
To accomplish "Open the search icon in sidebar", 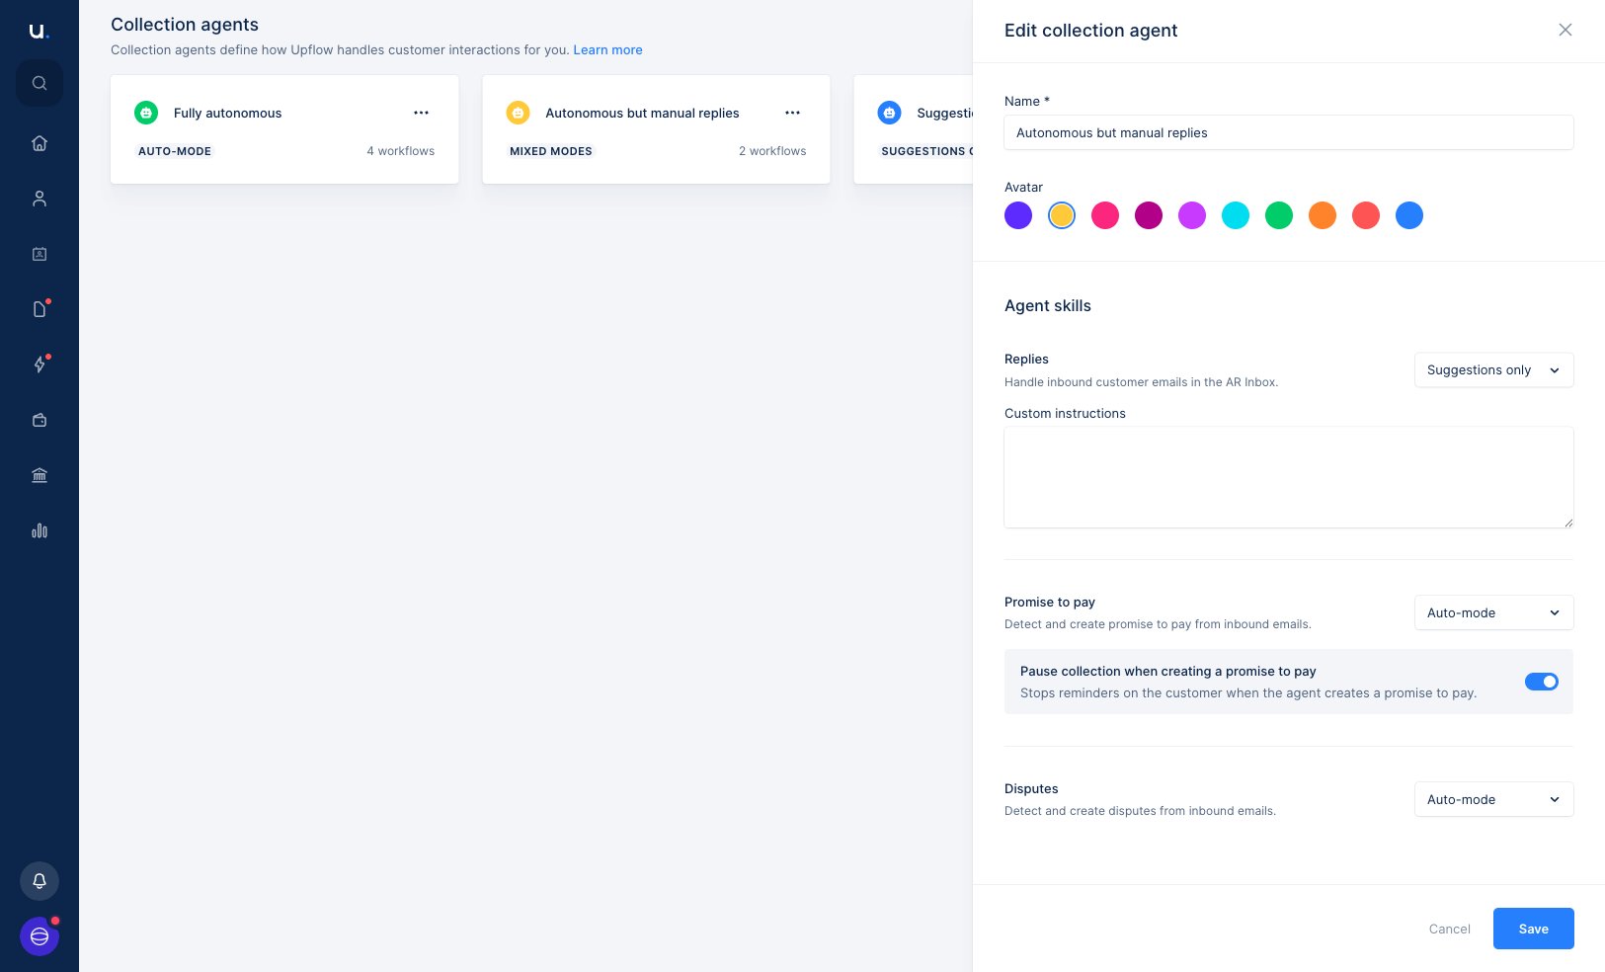I will pos(40,83).
